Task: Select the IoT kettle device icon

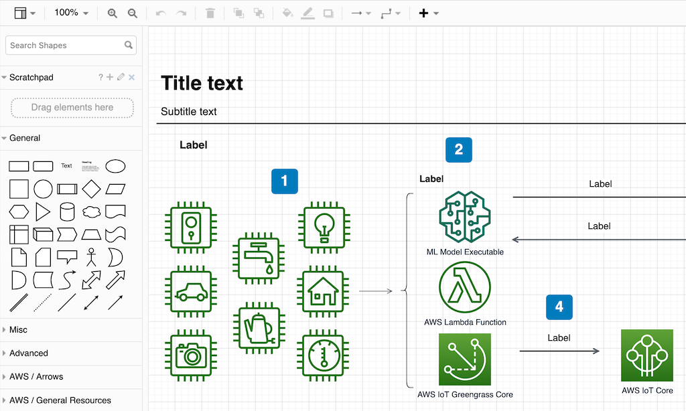Action: 259,328
